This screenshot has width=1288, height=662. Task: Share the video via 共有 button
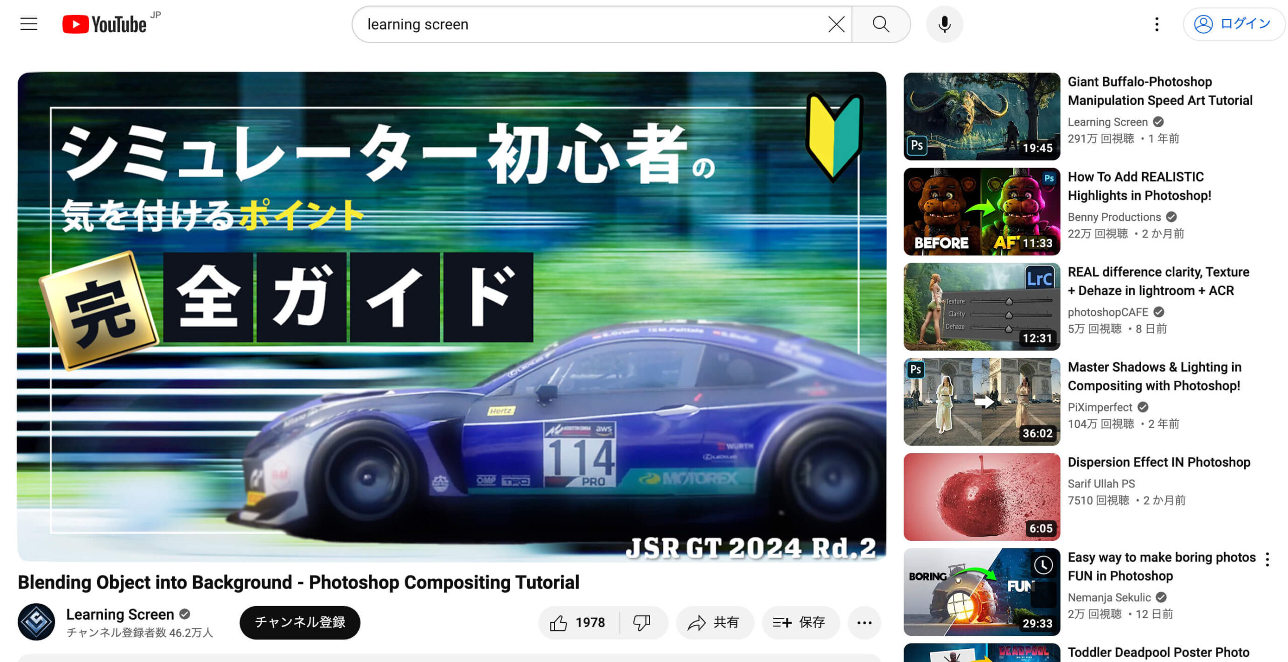[714, 623]
